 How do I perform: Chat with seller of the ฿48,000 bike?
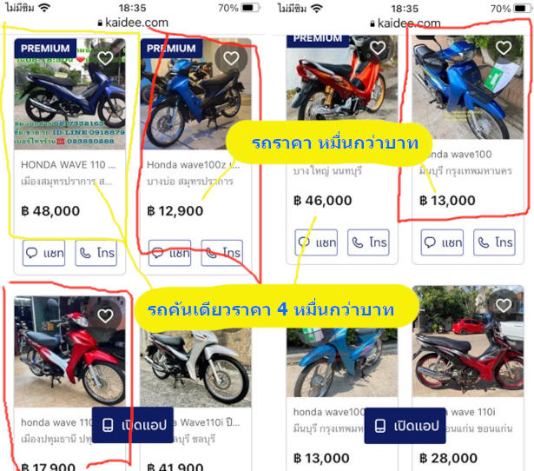(43, 253)
